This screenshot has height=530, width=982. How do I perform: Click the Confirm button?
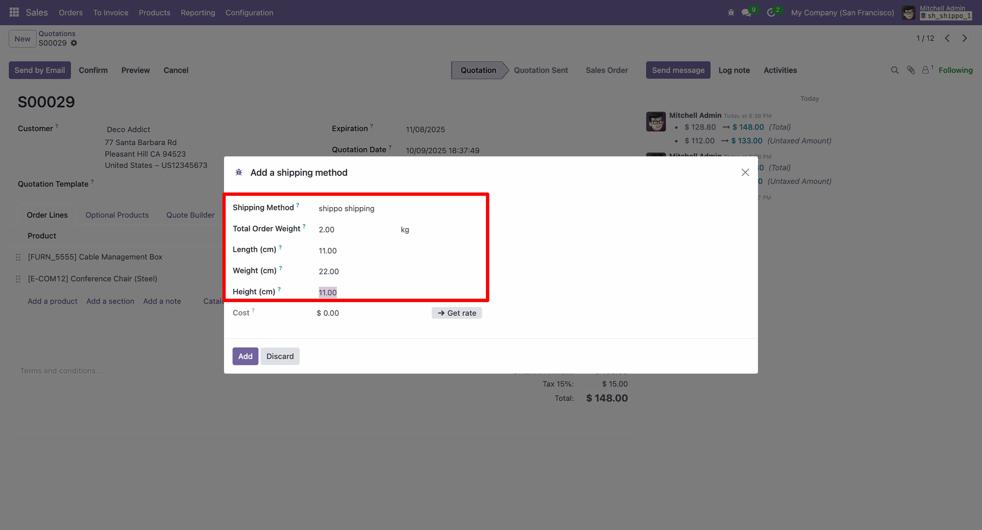click(x=93, y=70)
